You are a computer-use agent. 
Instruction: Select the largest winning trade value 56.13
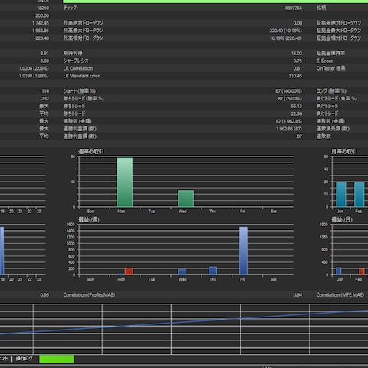pyautogui.click(x=297, y=106)
